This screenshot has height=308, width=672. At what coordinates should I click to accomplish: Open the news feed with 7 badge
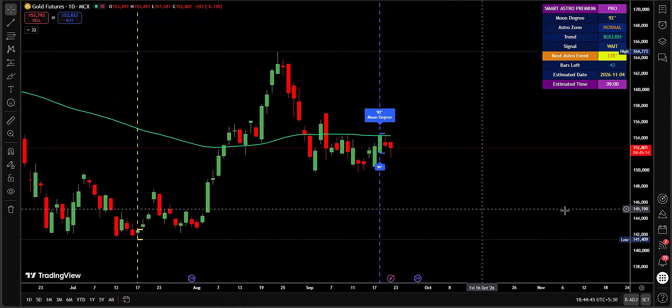click(x=662, y=245)
